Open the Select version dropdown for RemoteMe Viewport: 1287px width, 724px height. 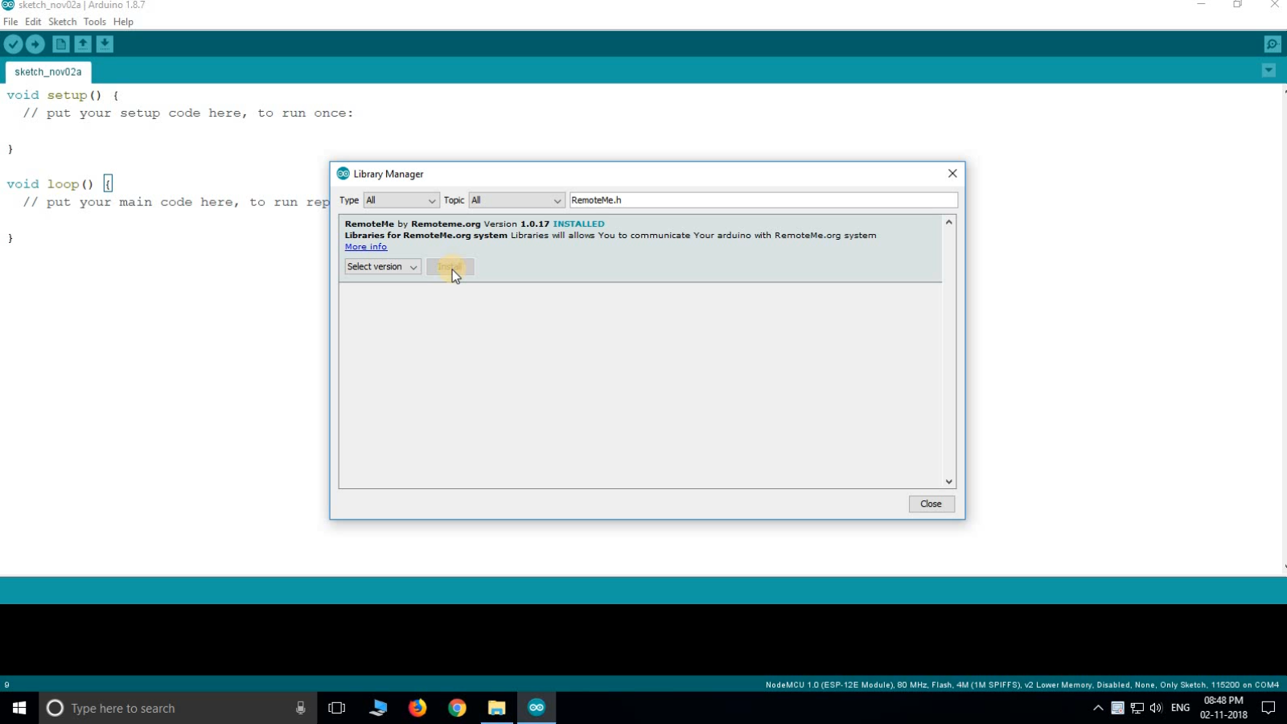[x=382, y=266]
